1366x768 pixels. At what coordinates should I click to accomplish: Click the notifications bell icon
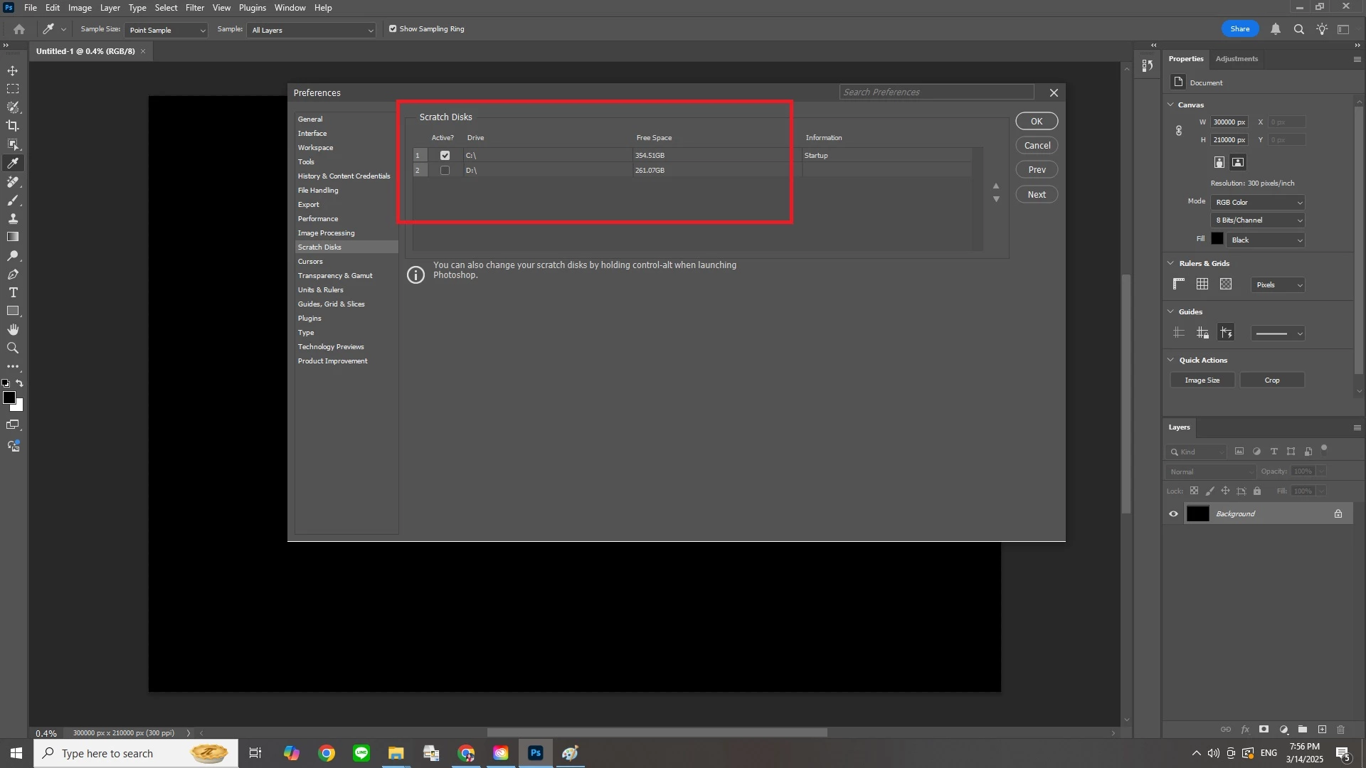coord(1276,29)
